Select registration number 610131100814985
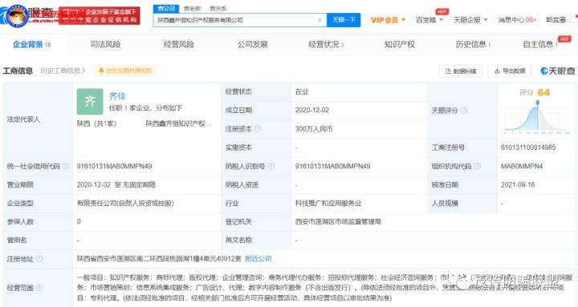Image resolution: width=578 pixels, height=307 pixels. [528, 147]
